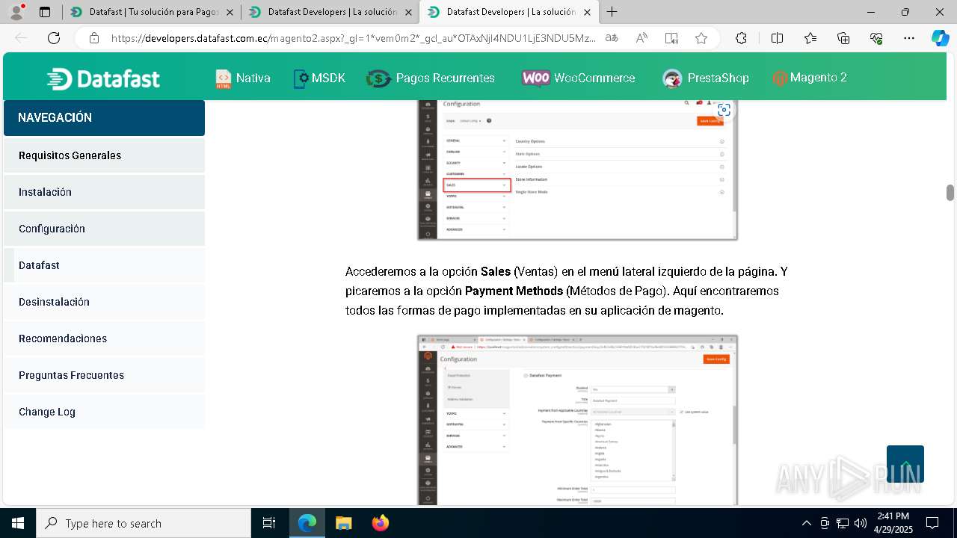Select Requisitos Generales in navigation
Screen dimensions: 957x538
(104, 155)
